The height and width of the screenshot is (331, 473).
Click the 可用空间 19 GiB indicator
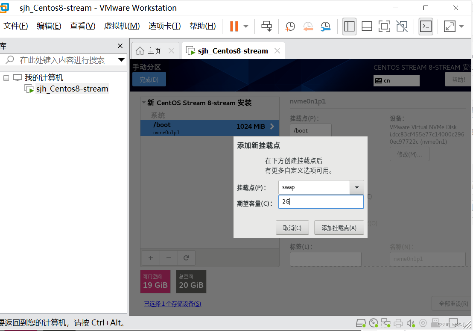155,281
